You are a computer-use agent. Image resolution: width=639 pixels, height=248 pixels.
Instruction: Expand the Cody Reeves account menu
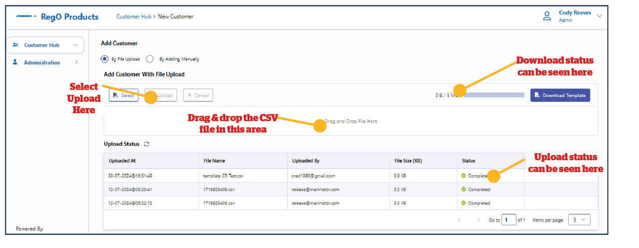tap(599, 16)
